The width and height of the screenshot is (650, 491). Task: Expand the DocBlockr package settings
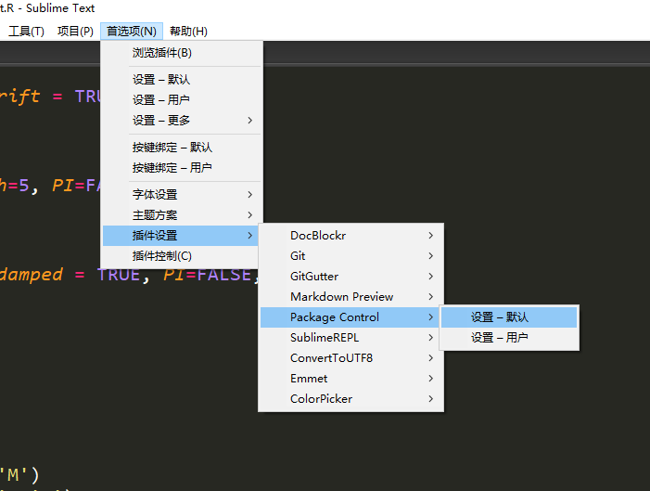[x=351, y=236]
